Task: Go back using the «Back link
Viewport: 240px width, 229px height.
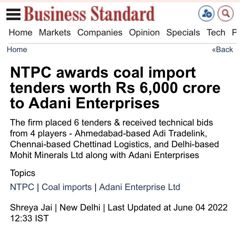Action: tap(222, 50)
